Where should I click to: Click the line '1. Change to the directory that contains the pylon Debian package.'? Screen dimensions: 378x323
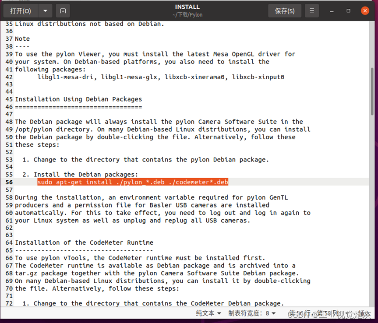(145, 159)
